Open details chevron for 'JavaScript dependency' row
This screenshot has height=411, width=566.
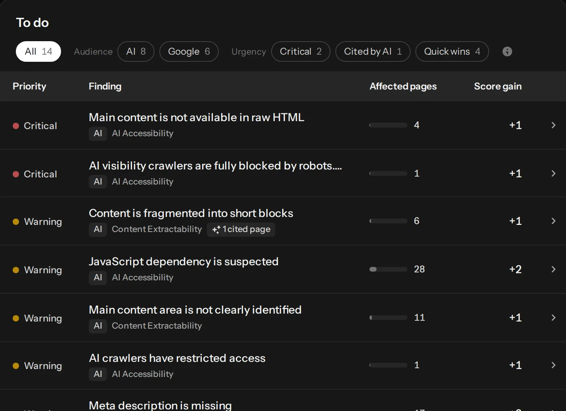click(x=553, y=269)
